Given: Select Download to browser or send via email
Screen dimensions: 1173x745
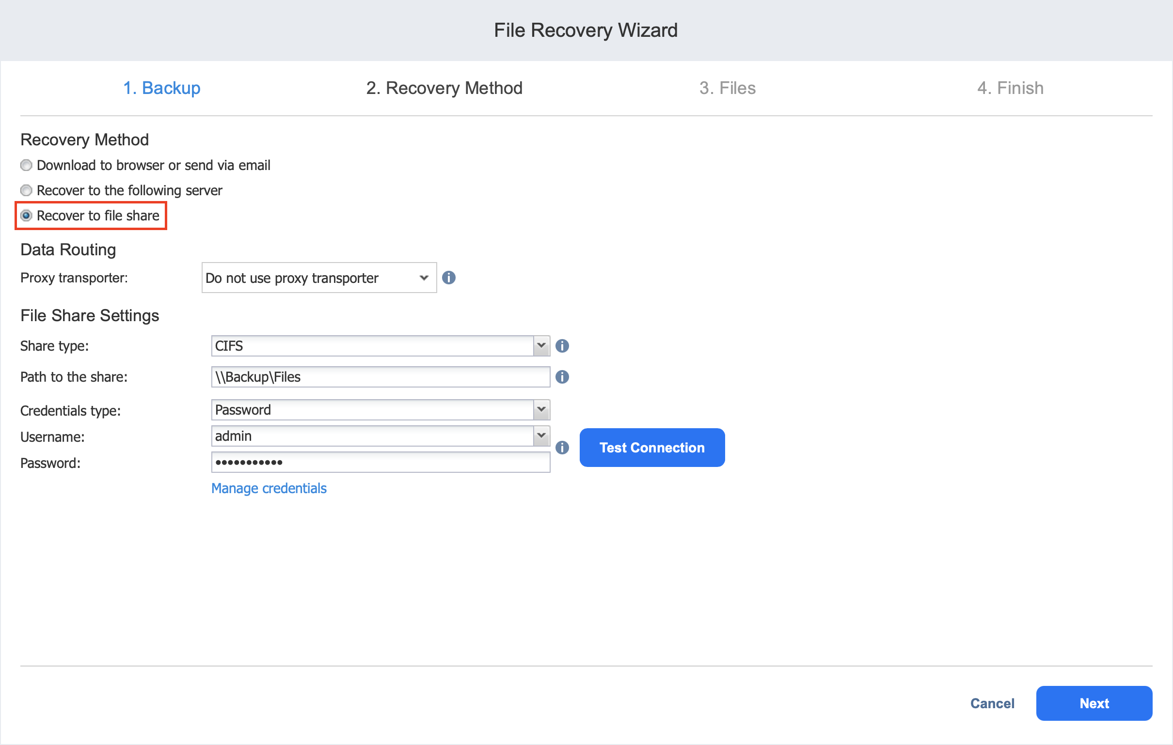Looking at the screenshot, I should 26,165.
